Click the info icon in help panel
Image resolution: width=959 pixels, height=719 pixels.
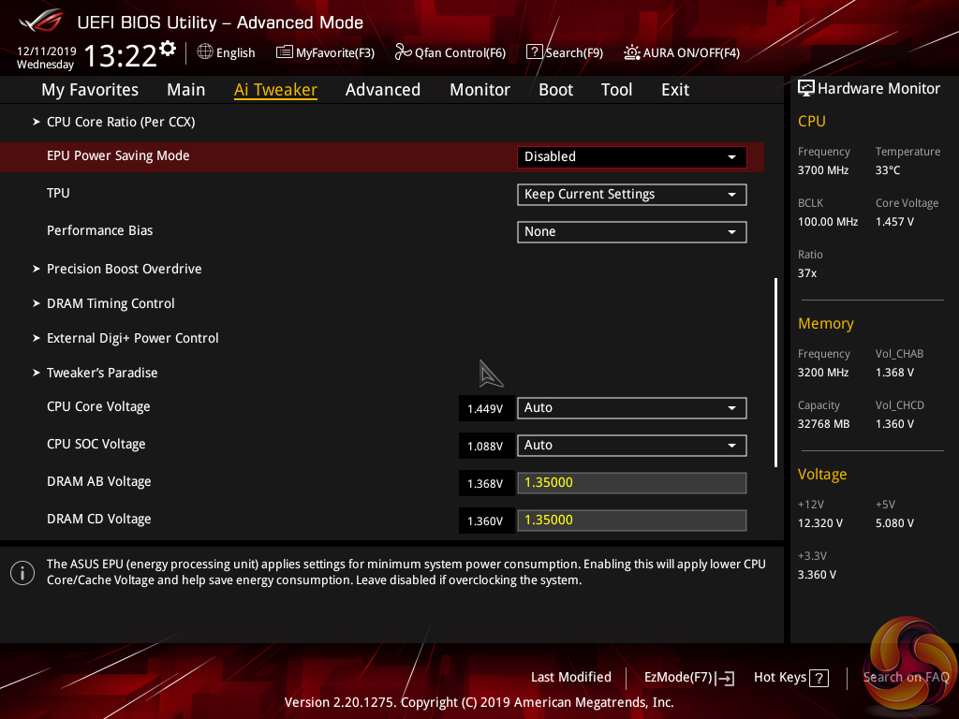22,573
